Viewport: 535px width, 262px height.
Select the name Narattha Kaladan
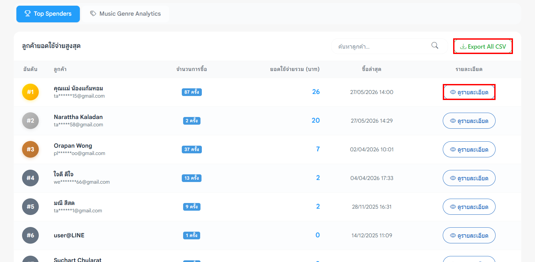pyautogui.click(x=78, y=117)
